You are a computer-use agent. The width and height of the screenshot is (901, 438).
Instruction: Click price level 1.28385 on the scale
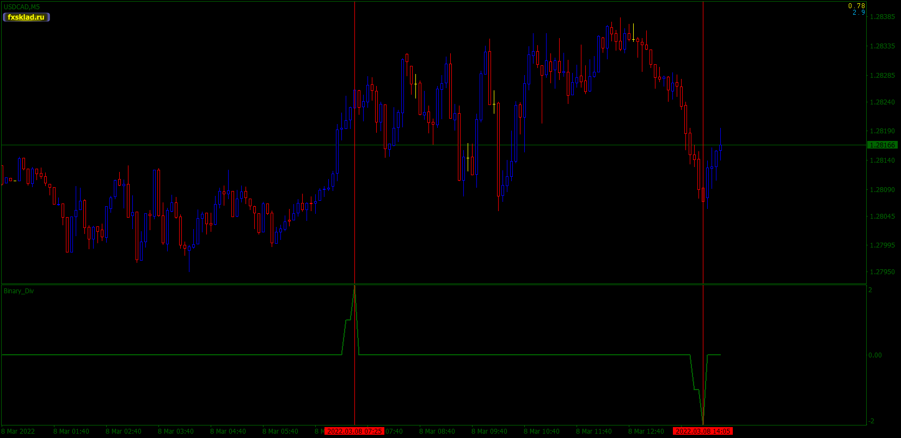(882, 17)
